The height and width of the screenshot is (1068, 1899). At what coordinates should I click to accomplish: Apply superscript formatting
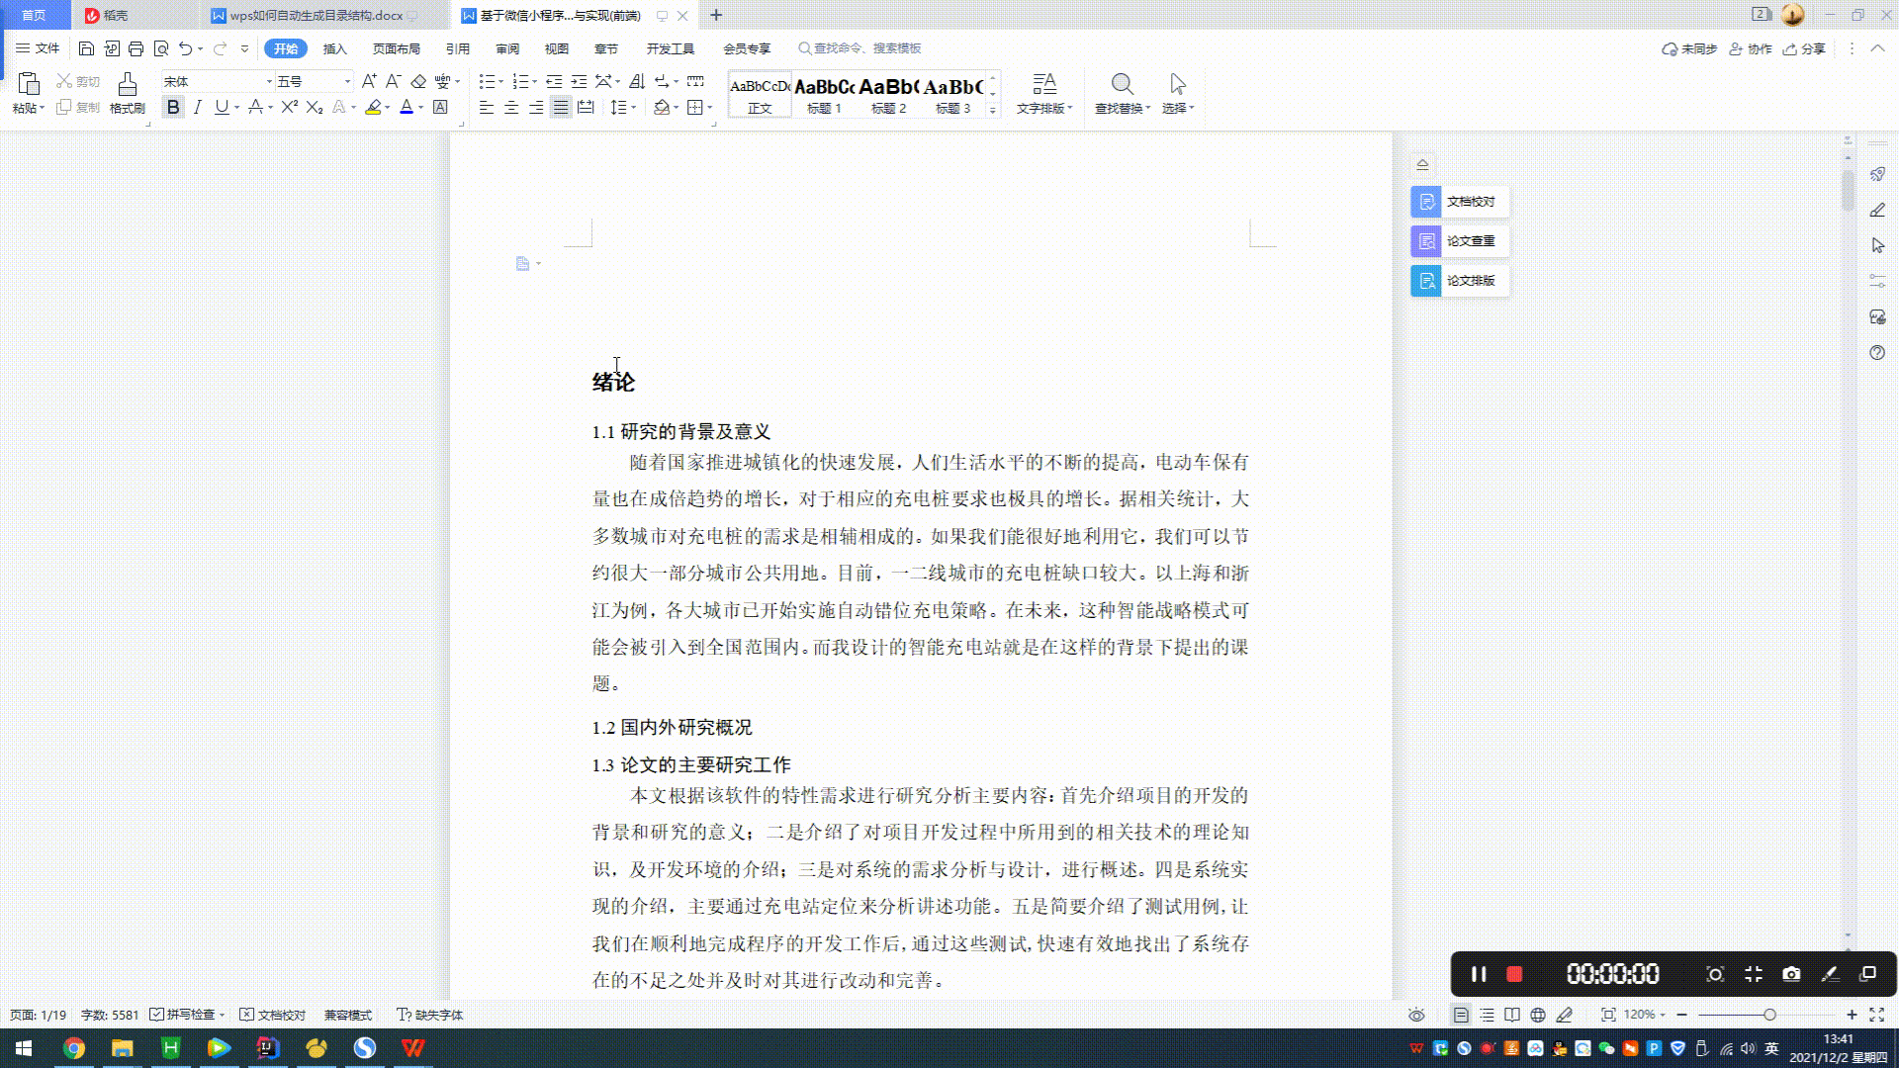tap(289, 108)
